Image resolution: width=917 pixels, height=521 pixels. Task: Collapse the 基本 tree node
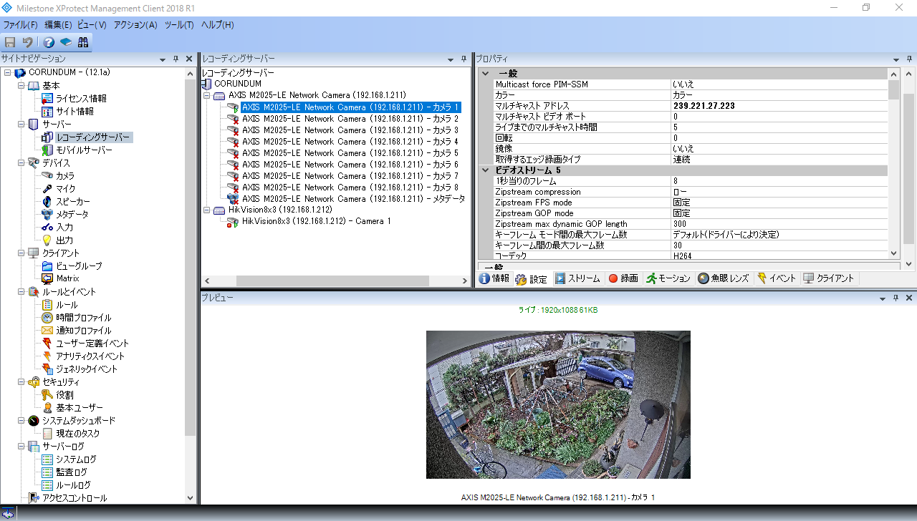(21, 86)
